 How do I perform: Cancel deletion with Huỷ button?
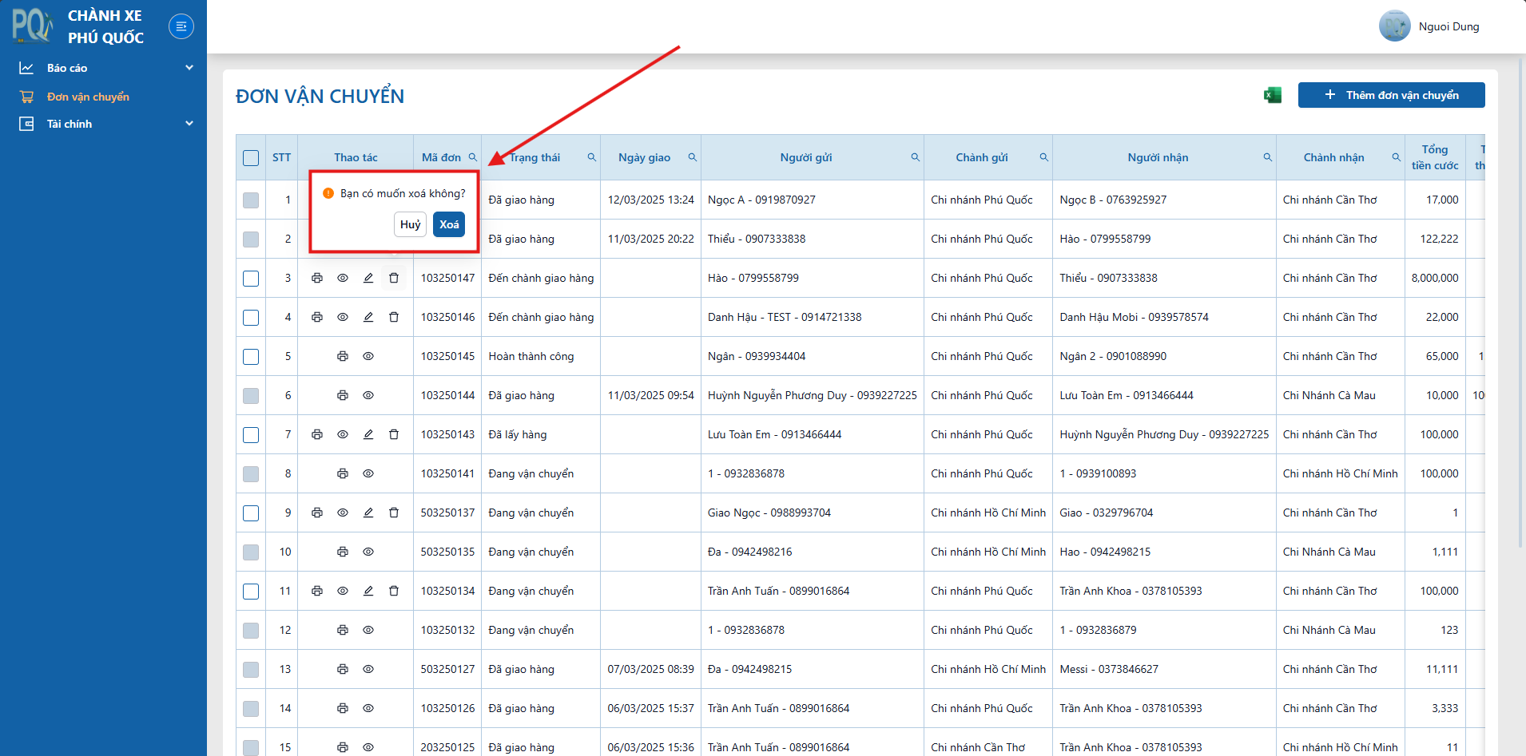pos(410,224)
